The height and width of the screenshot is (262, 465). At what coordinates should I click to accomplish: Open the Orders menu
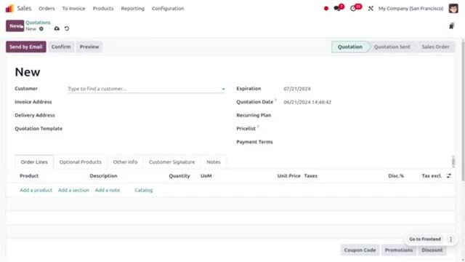pos(46,9)
